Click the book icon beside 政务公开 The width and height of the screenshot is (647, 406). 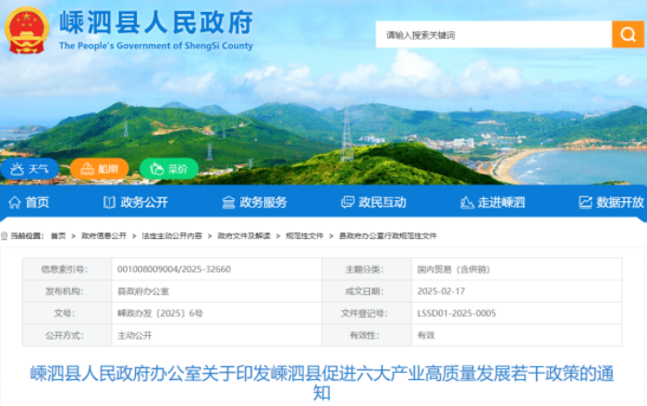(109, 202)
